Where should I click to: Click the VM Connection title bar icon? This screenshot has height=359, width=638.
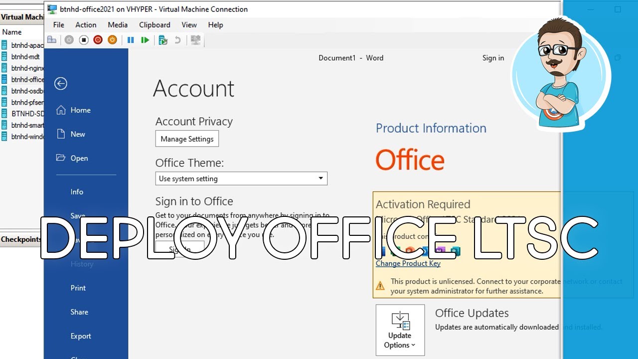tap(52, 9)
